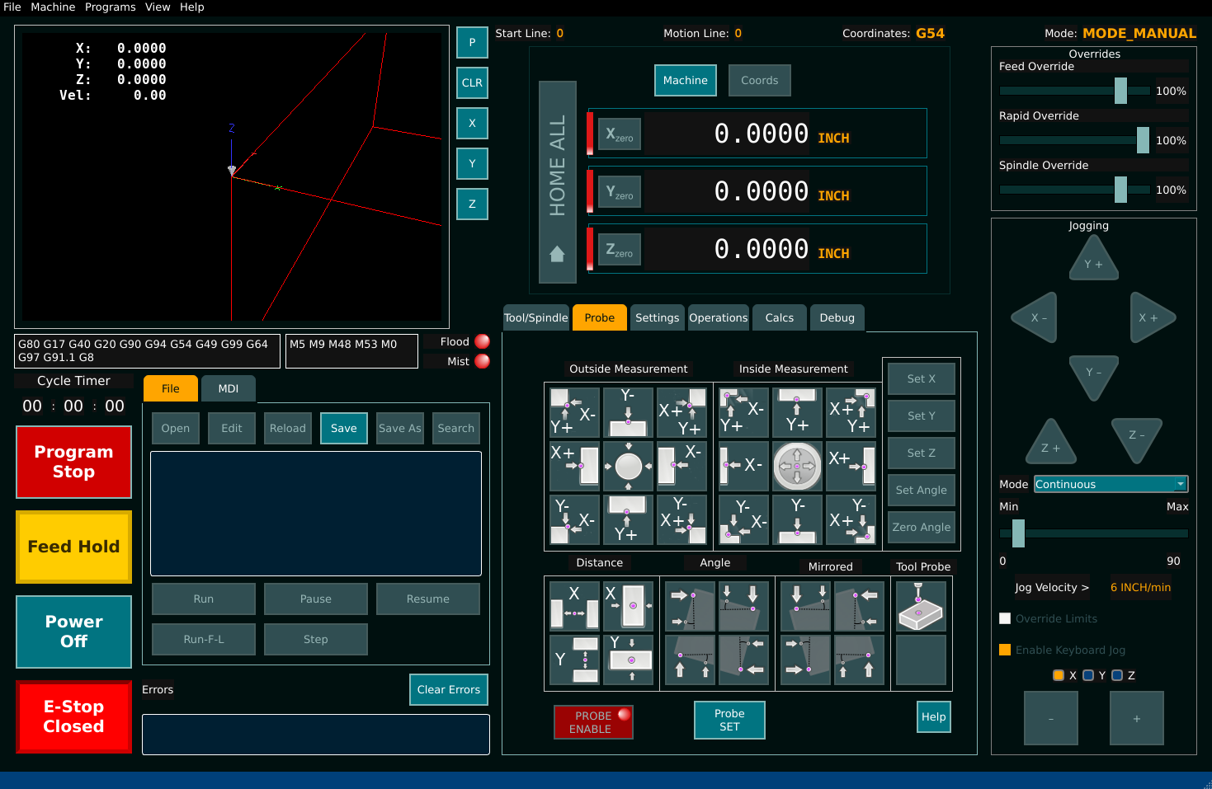The image size is (1212, 789).
Task: Click the HOME ALL button
Action: coord(557,182)
